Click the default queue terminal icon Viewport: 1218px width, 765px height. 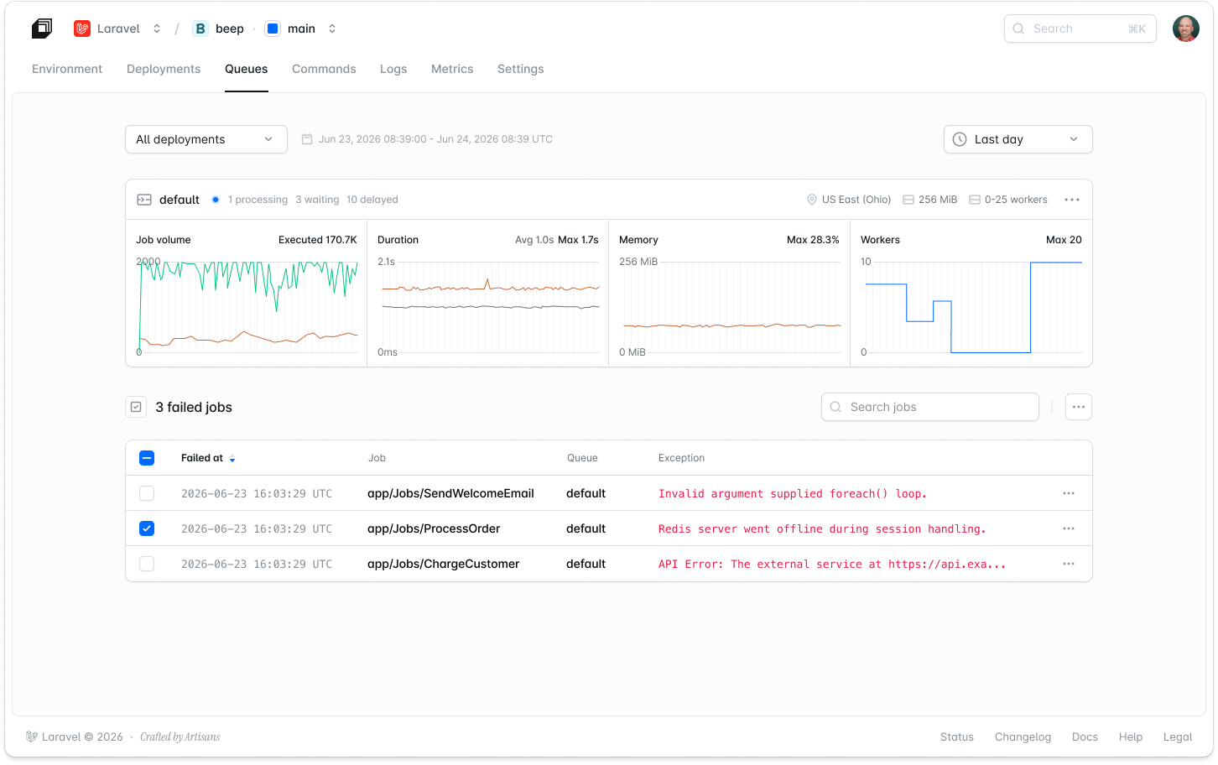(144, 200)
